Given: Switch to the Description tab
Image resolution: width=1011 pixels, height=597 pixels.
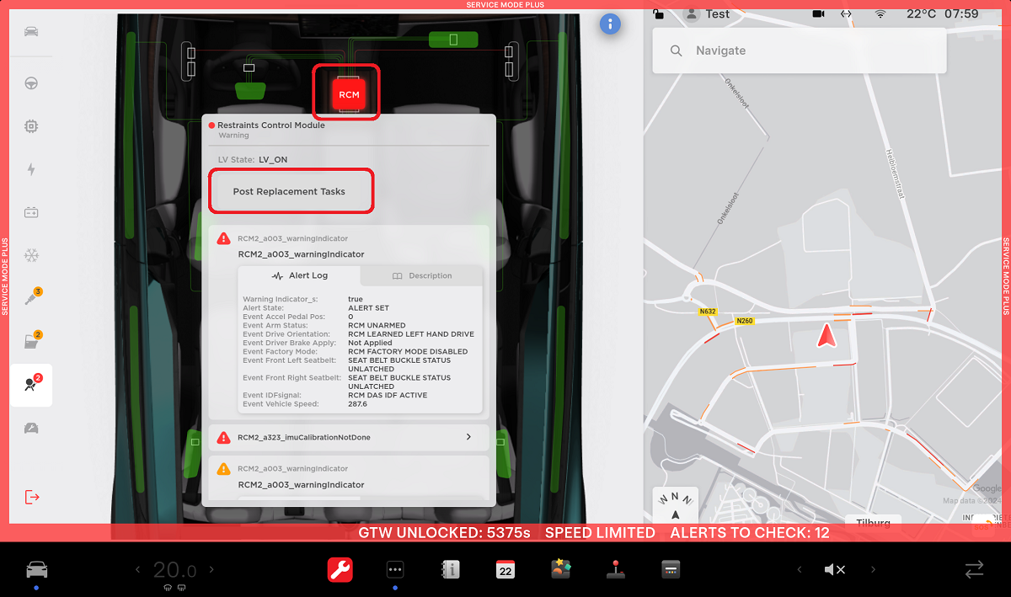Looking at the screenshot, I should 422,276.
